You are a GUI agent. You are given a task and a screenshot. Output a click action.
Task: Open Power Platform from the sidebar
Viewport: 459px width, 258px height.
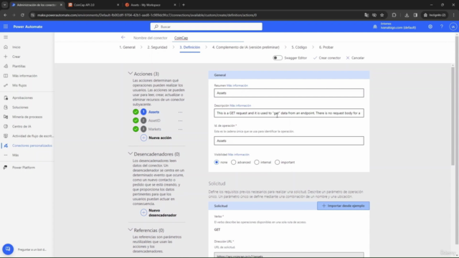click(24, 168)
